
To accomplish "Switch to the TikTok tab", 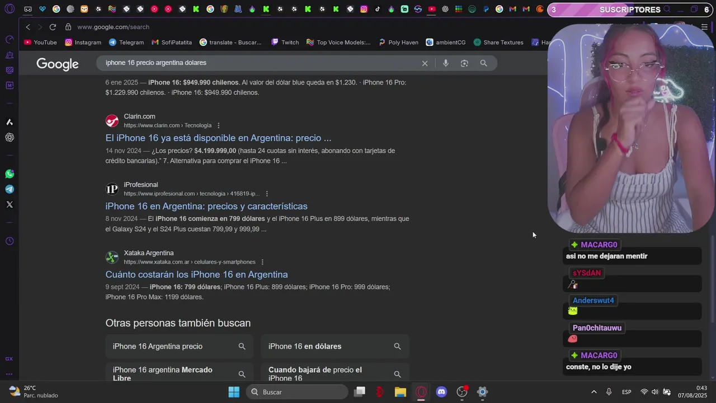I will coord(378,9).
